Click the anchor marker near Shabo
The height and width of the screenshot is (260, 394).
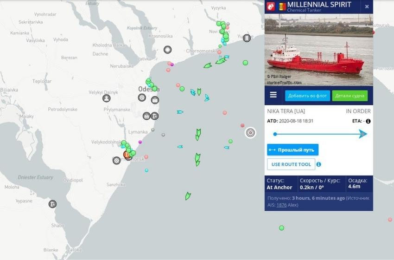pos(52,204)
